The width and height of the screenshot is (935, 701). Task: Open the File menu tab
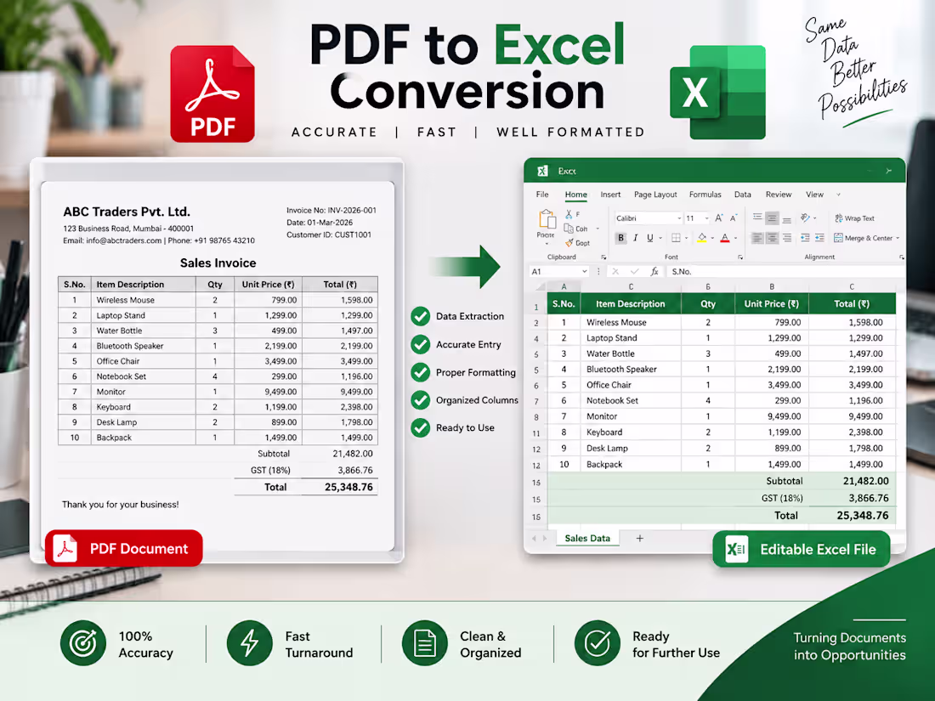(542, 195)
